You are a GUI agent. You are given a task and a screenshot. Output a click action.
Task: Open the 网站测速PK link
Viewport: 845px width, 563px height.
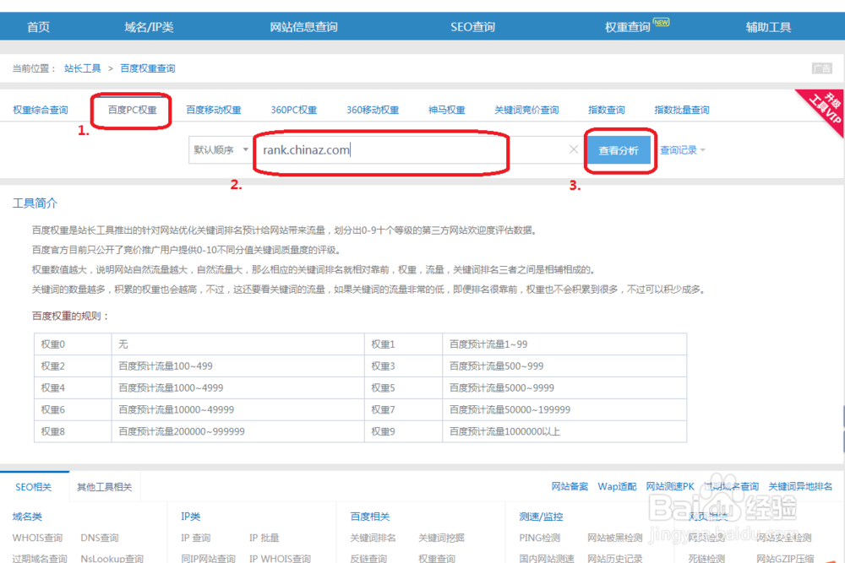[670, 486]
